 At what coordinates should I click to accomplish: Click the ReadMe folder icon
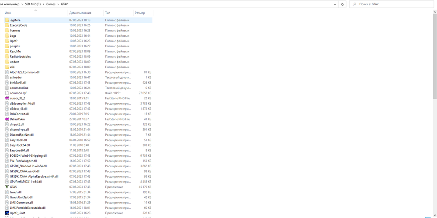7,51
